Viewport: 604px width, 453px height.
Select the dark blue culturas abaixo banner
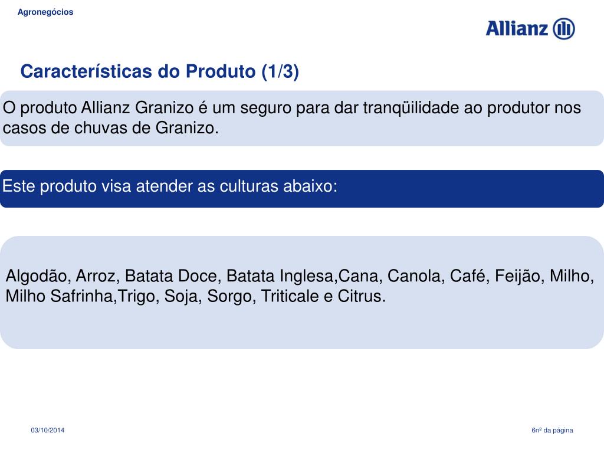pyautogui.click(x=302, y=189)
